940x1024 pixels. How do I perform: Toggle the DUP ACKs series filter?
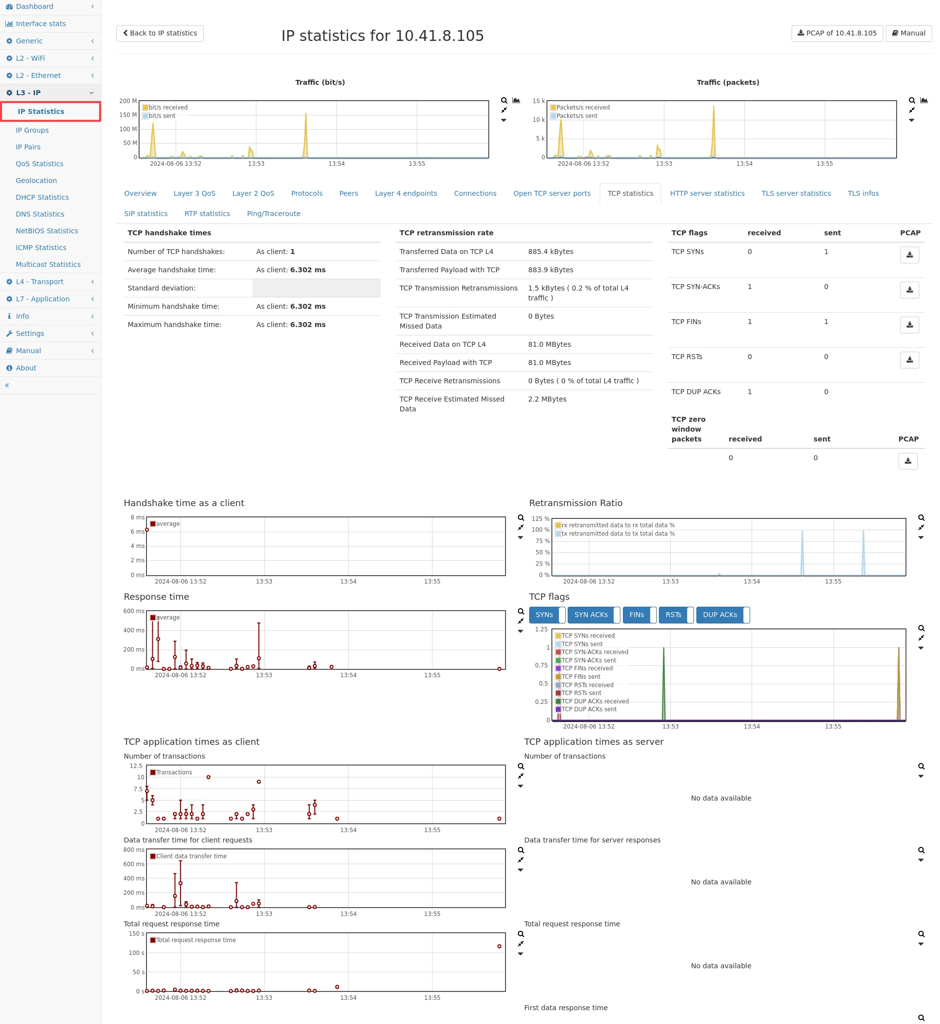(x=720, y=615)
